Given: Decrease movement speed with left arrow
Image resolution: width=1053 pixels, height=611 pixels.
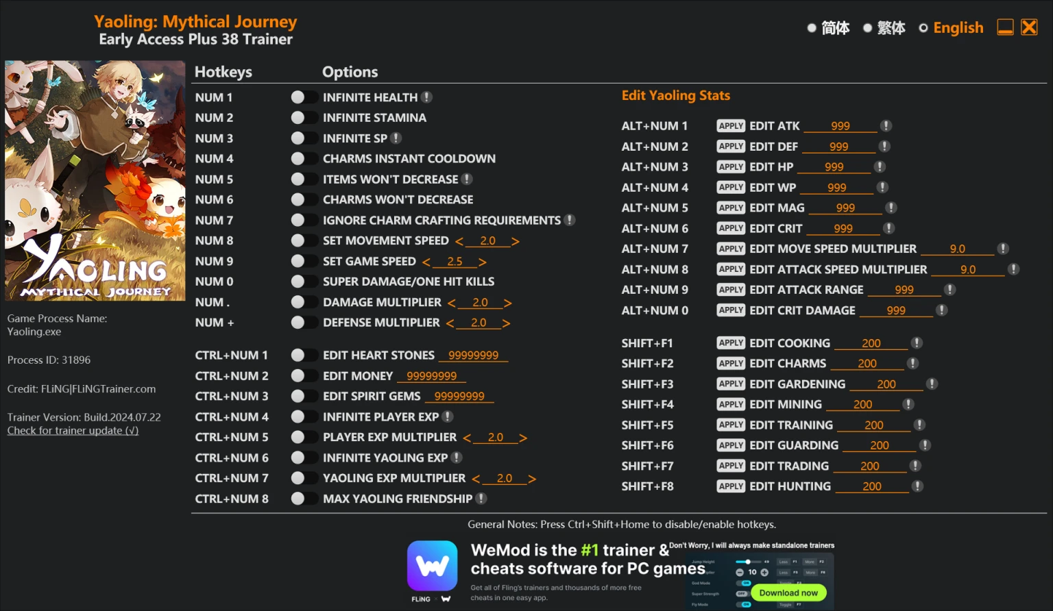Looking at the screenshot, I should point(459,241).
